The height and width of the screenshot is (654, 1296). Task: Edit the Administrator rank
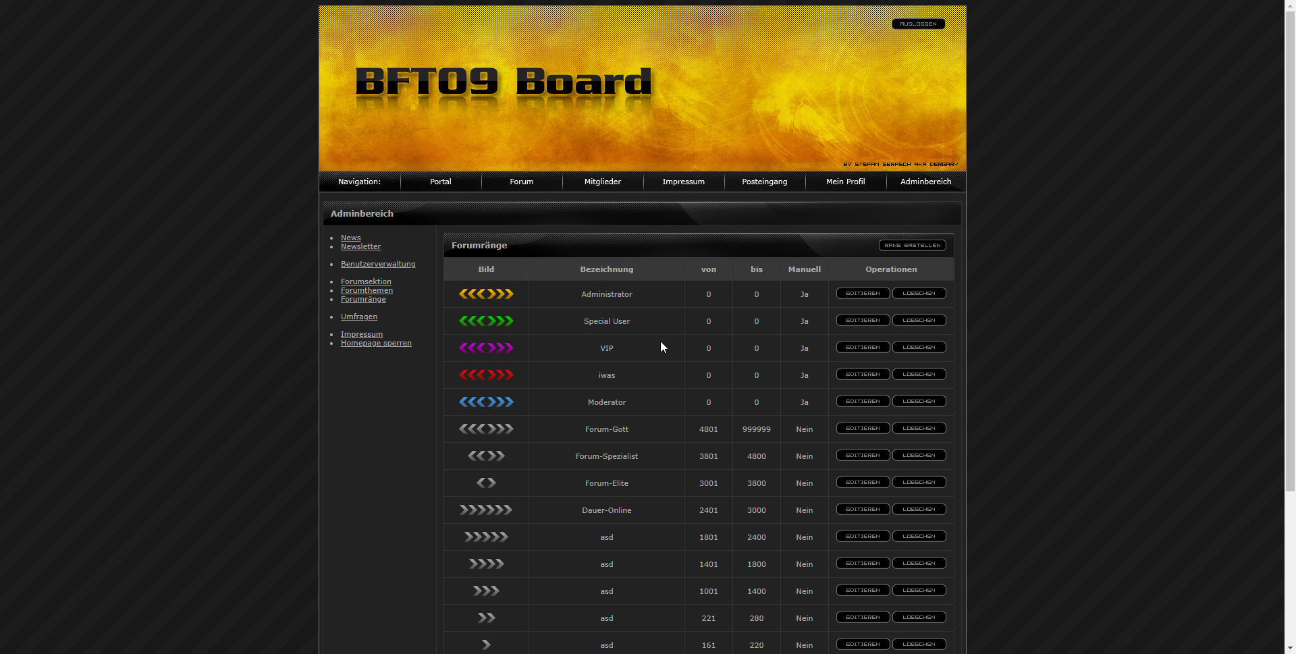pyautogui.click(x=863, y=294)
